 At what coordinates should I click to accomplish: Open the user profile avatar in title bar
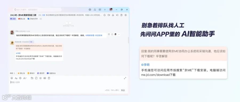(x=111, y=10)
